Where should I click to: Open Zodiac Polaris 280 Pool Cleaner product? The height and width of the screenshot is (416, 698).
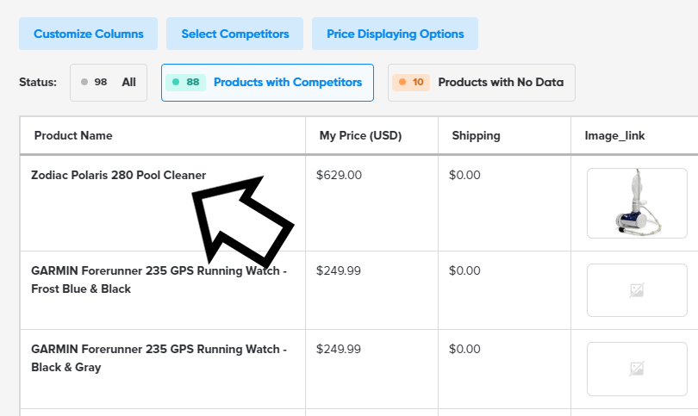point(118,176)
